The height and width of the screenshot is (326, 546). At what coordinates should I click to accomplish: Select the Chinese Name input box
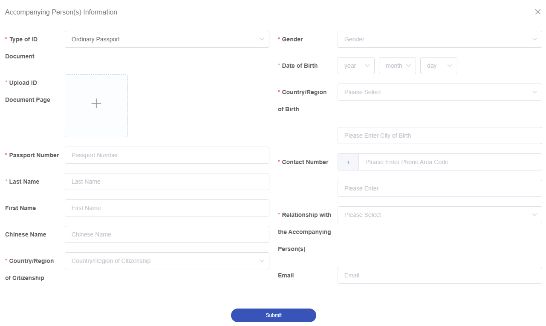tap(167, 234)
